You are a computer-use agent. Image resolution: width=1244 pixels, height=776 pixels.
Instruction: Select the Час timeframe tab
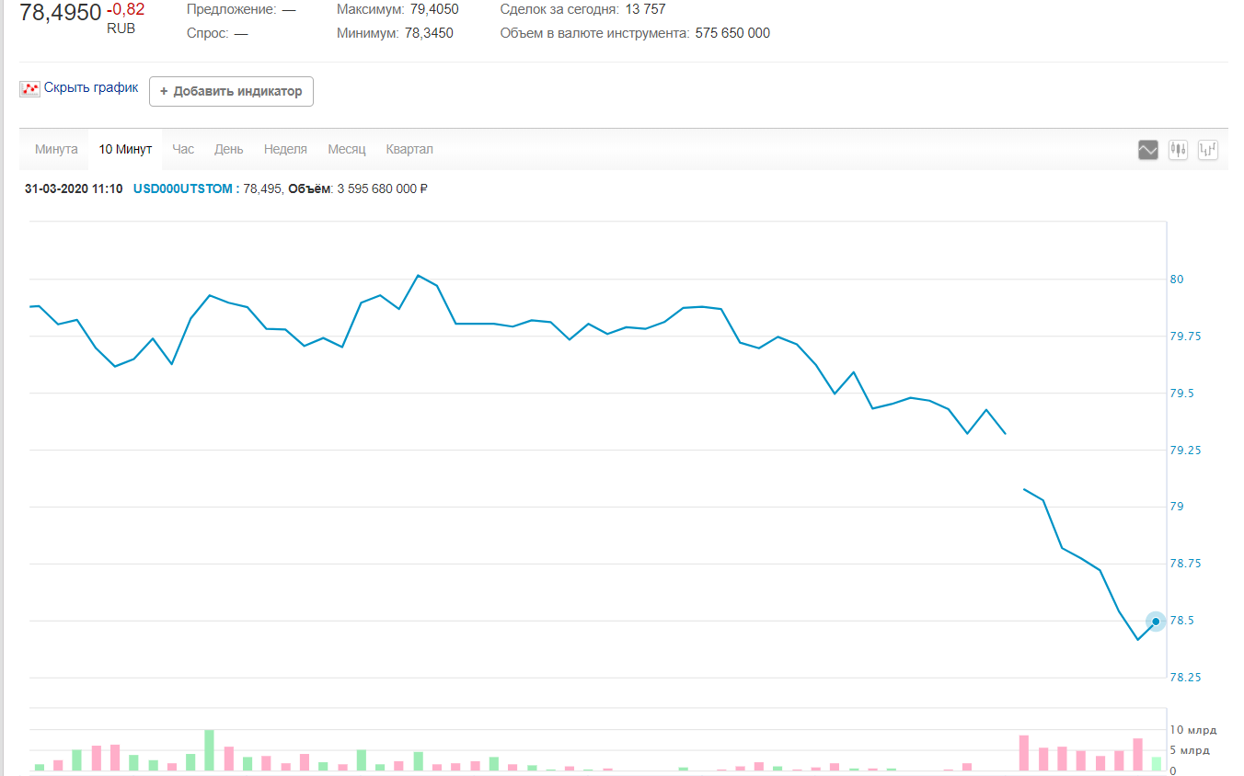[x=183, y=149]
